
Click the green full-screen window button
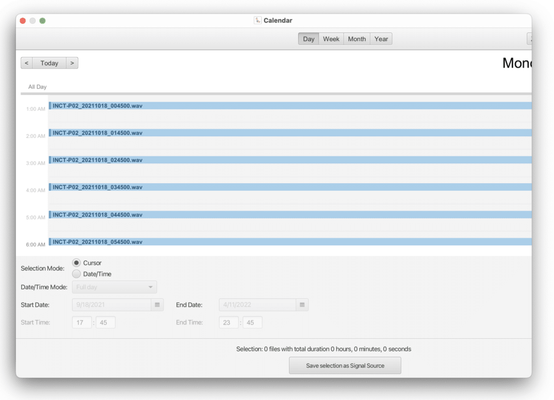[x=42, y=21]
